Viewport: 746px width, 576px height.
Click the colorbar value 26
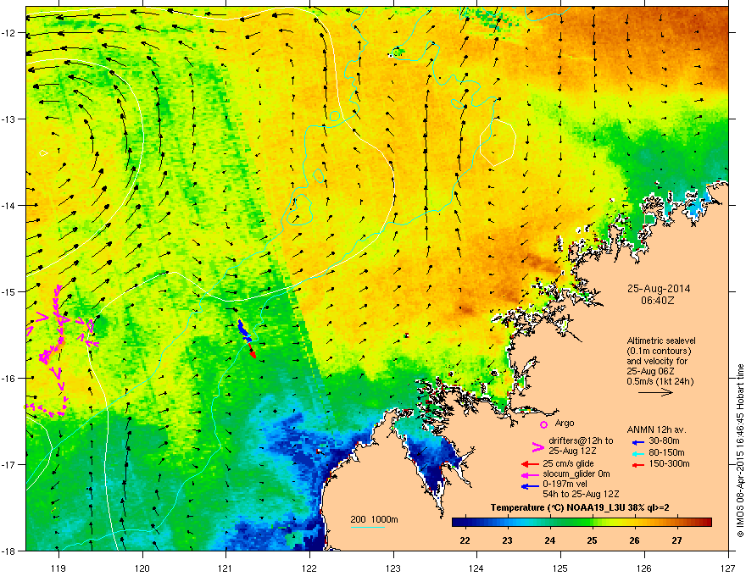[634, 540]
